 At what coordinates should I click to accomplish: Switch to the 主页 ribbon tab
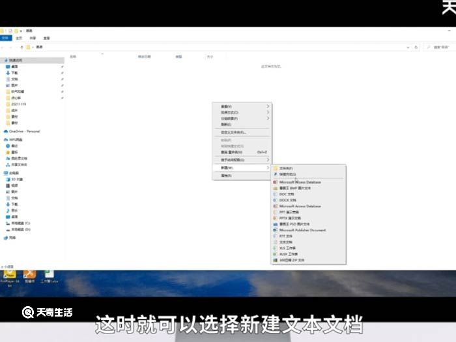(x=19, y=38)
